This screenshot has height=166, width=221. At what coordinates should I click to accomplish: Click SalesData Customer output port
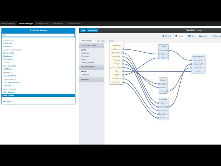coord(123,49)
